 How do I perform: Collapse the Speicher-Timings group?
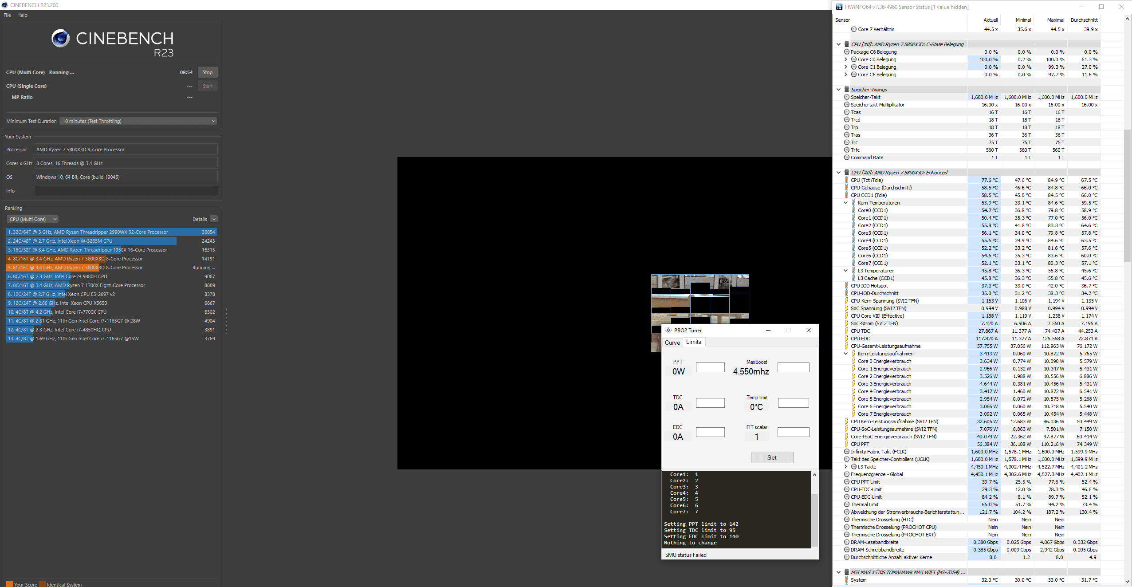(838, 90)
